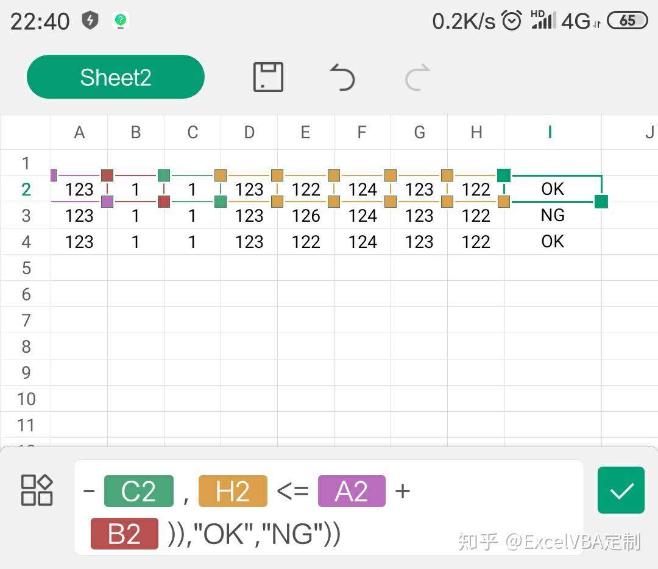Select row 8 header
This screenshot has width=658, height=569.
[26, 347]
